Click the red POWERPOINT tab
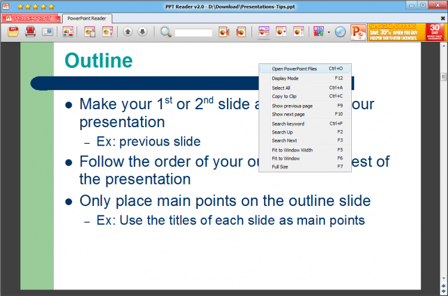 click(x=30, y=18)
